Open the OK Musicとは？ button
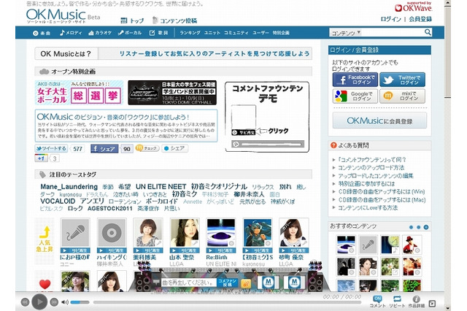 pyautogui.click(x=66, y=53)
